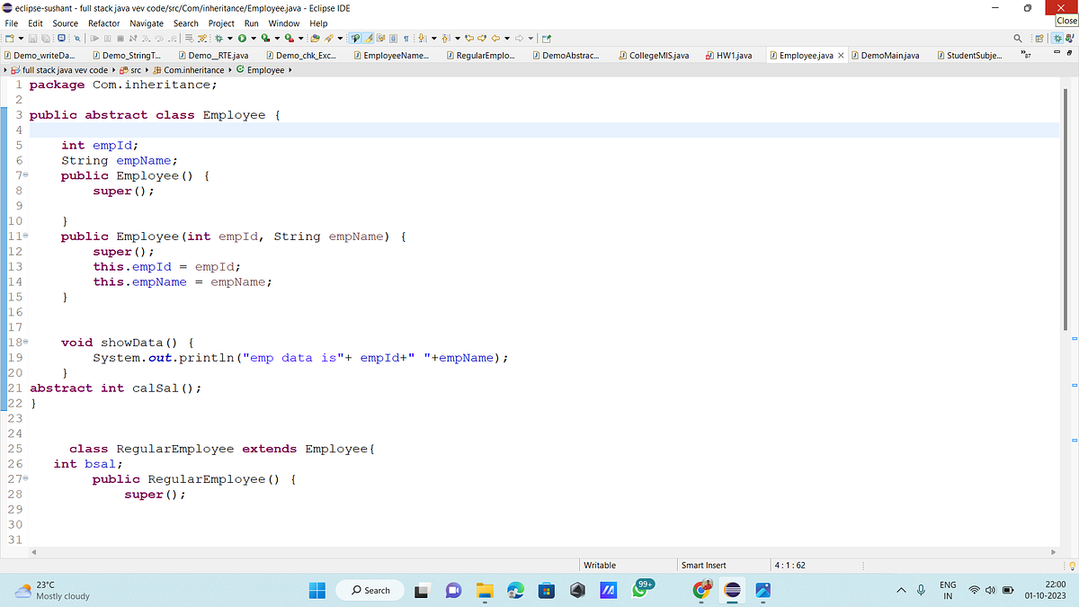The image size is (1079, 607).
Task: Expand the Debug icon dropdown arrow
Action: [x=230, y=38]
